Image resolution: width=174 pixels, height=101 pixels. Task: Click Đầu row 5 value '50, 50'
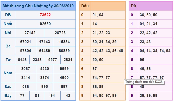(x=98, y=60)
